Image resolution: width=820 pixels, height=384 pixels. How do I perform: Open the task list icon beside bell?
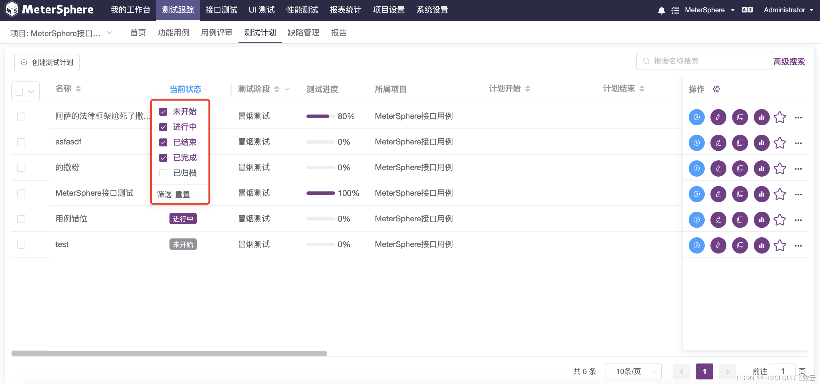coord(675,10)
